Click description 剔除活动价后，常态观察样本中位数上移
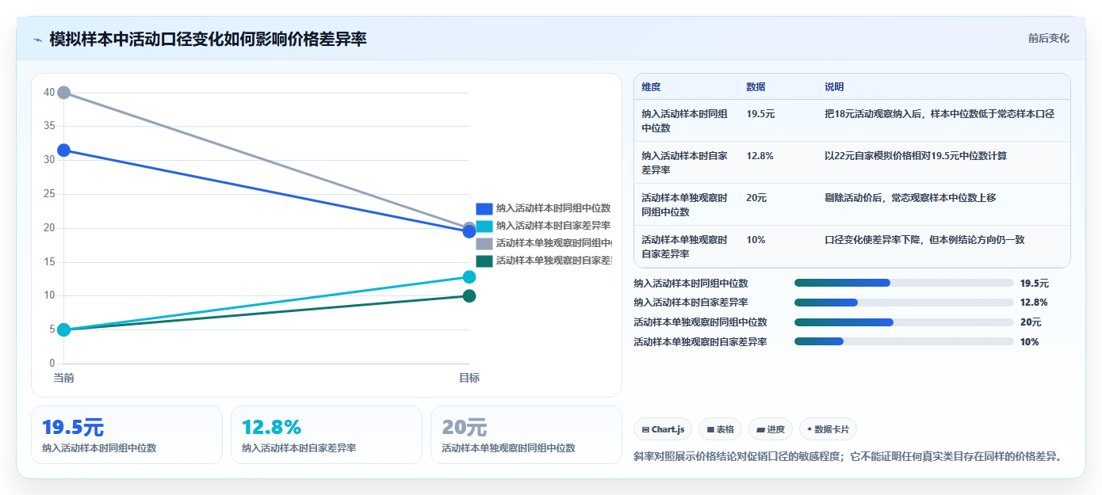Screen dimensions: 1102x495 click(910, 198)
